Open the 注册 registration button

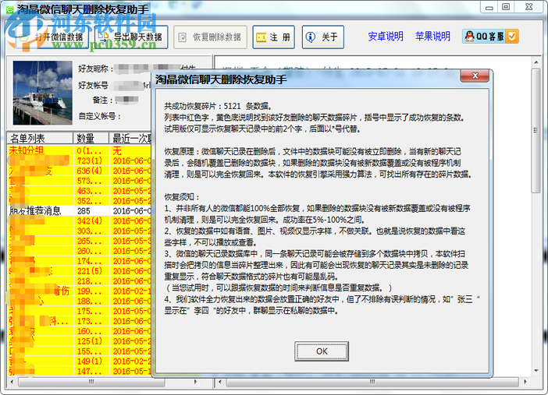[274, 37]
